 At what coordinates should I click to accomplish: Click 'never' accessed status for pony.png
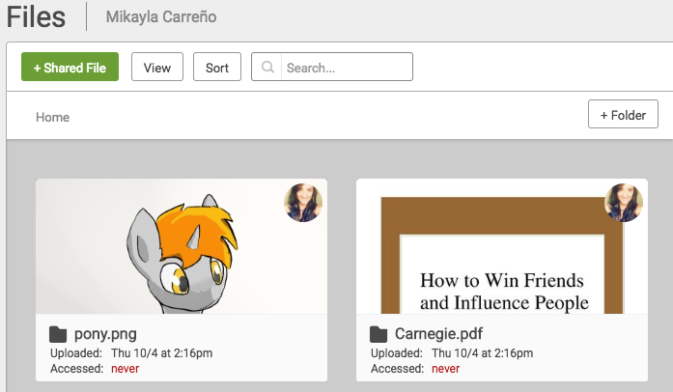125,369
